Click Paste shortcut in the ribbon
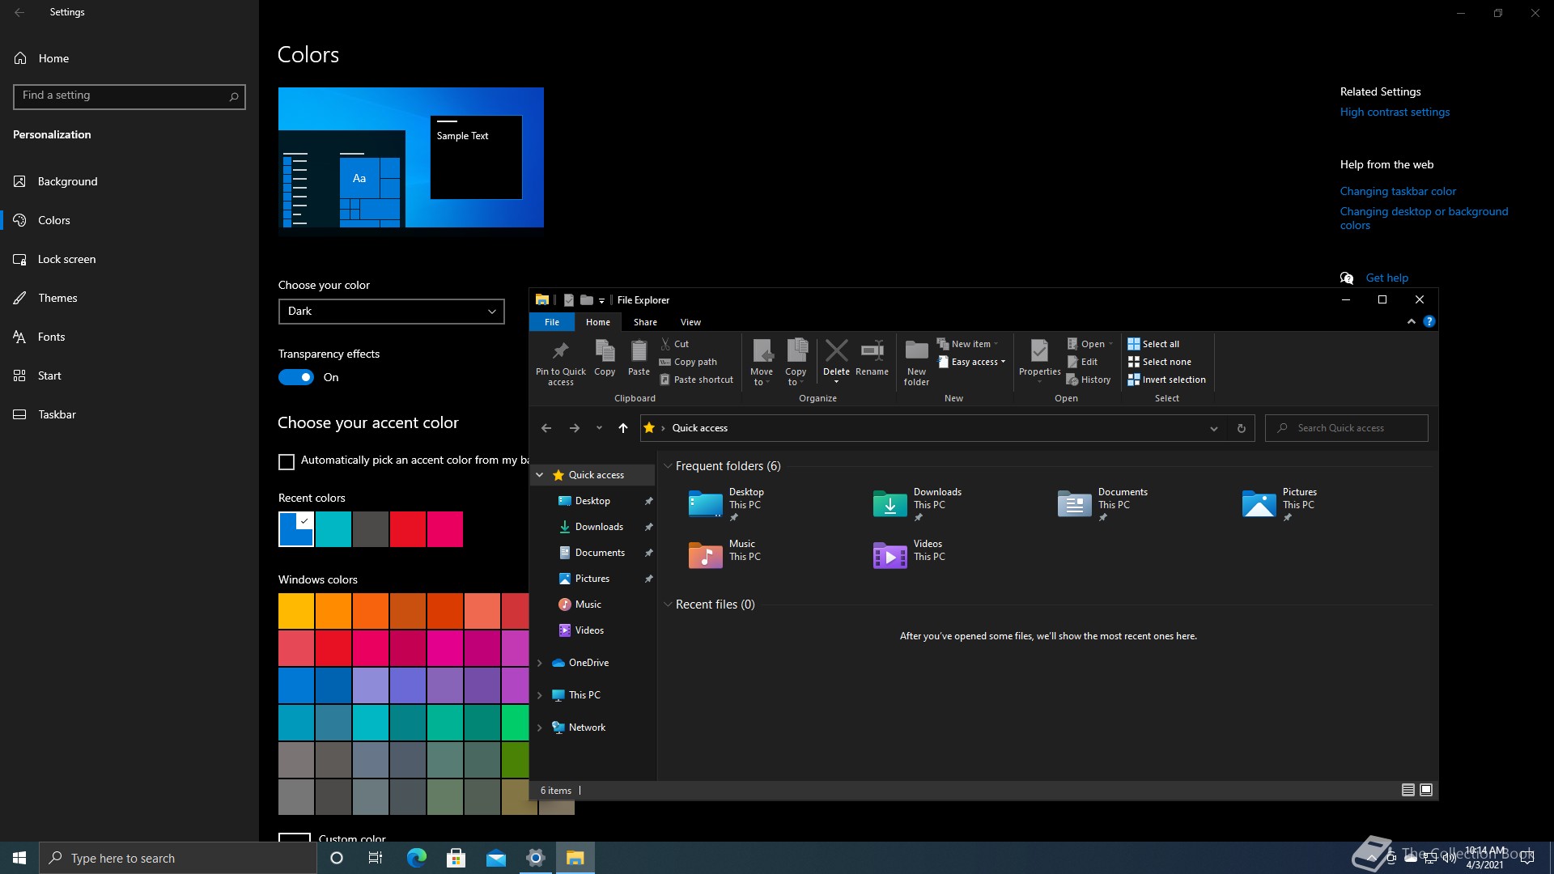 pyautogui.click(x=696, y=380)
